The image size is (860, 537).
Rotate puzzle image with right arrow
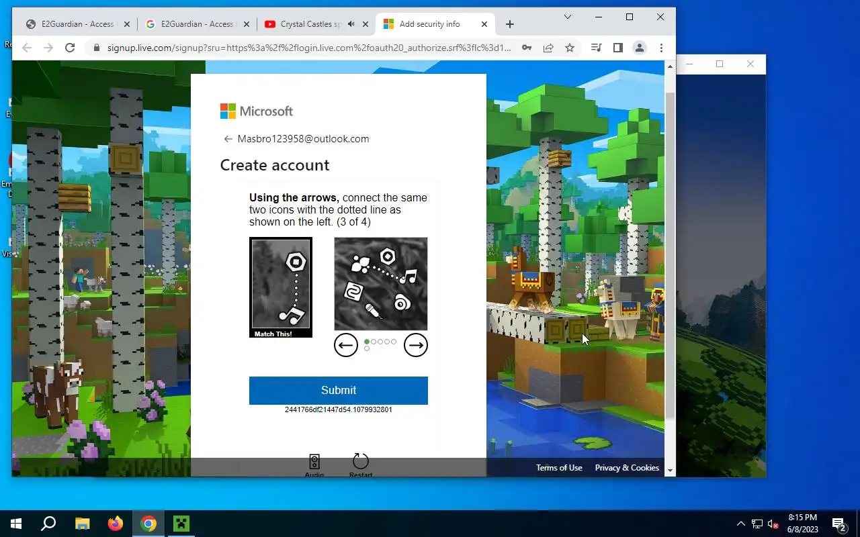pos(416,345)
